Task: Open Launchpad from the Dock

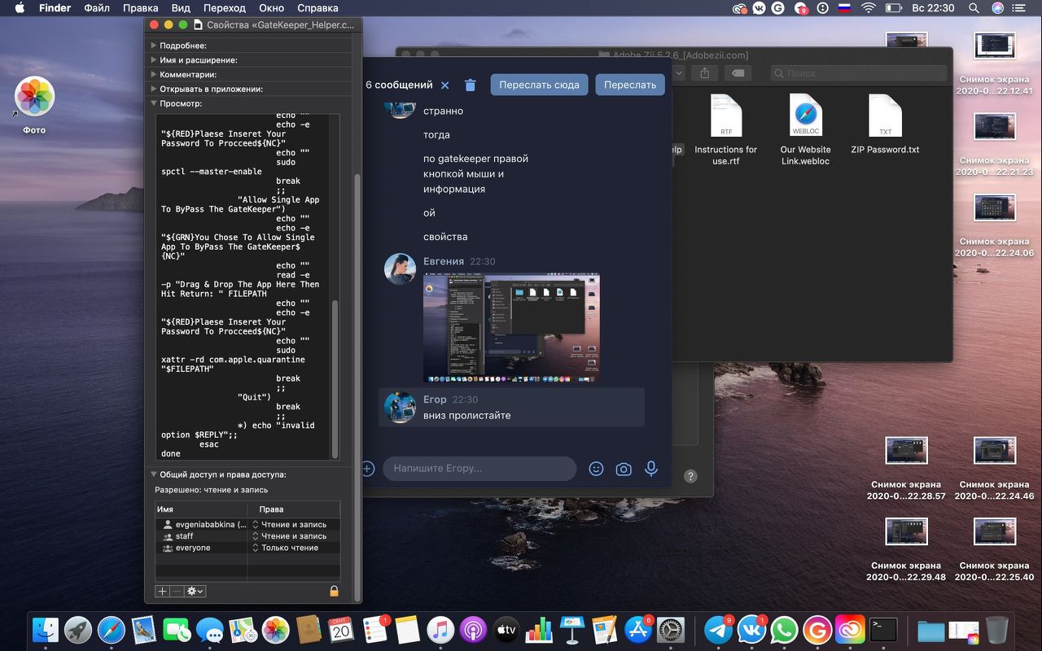Action: tap(78, 630)
